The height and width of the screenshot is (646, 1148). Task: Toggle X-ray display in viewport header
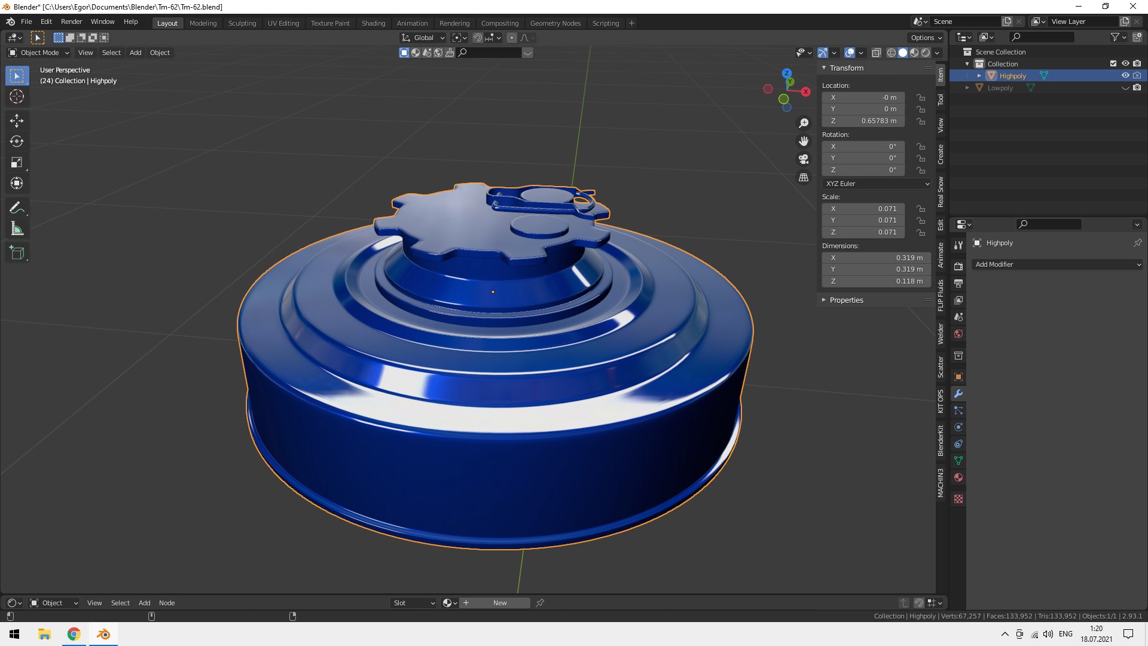[876, 53]
